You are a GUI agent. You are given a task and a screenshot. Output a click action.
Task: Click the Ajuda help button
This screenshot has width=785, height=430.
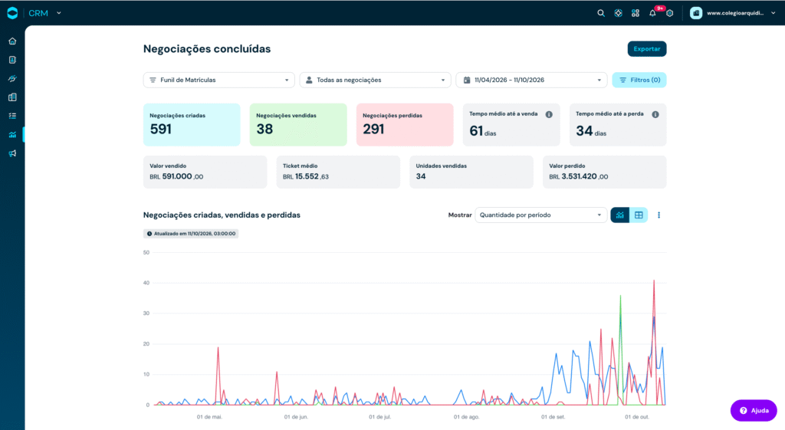pos(754,411)
